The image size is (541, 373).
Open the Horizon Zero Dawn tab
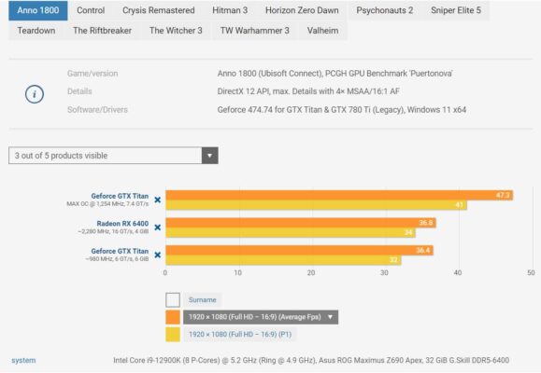pos(302,10)
